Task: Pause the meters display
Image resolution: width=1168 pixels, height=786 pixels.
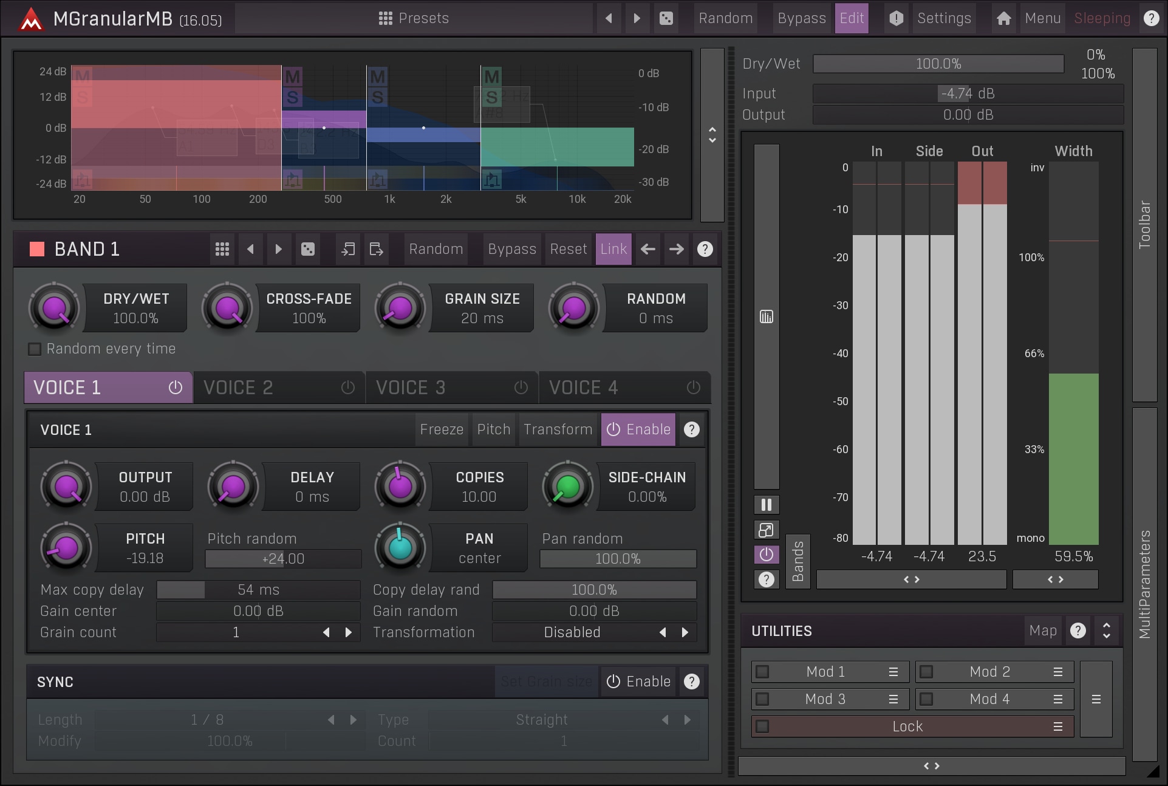Action: point(767,505)
